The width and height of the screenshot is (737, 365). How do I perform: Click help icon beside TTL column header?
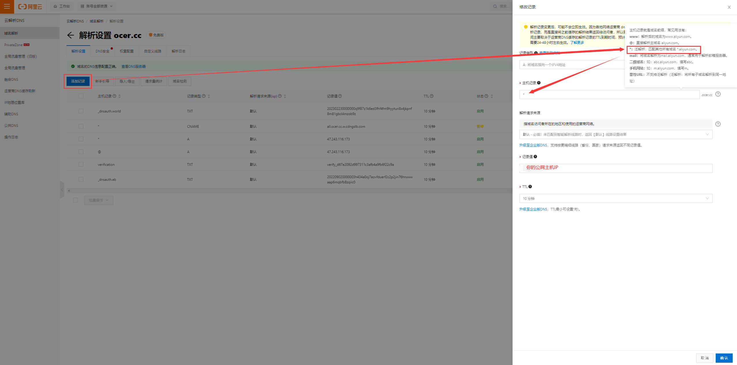pos(432,96)
